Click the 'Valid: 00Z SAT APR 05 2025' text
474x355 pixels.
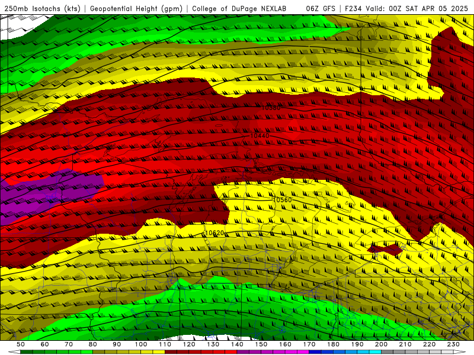[x=417, y=8]
